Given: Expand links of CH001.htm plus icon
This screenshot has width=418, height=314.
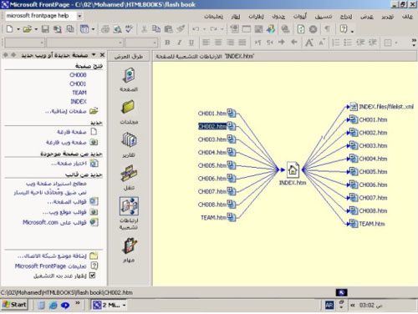Looking at the screenshot, I should 230,112.
